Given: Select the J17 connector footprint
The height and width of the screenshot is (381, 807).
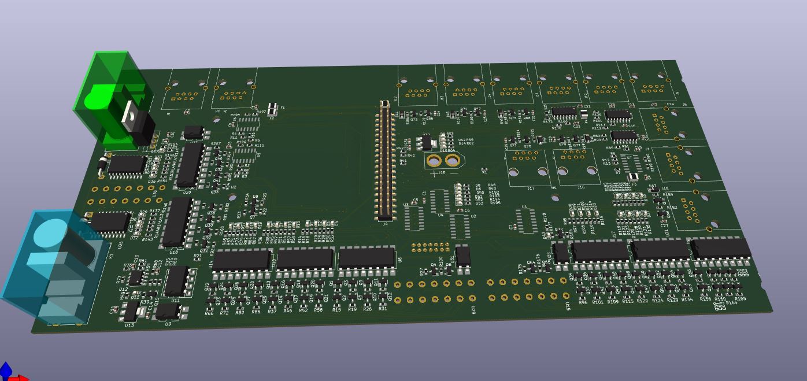Looking at the screenshot, I should tap(527, 164).
